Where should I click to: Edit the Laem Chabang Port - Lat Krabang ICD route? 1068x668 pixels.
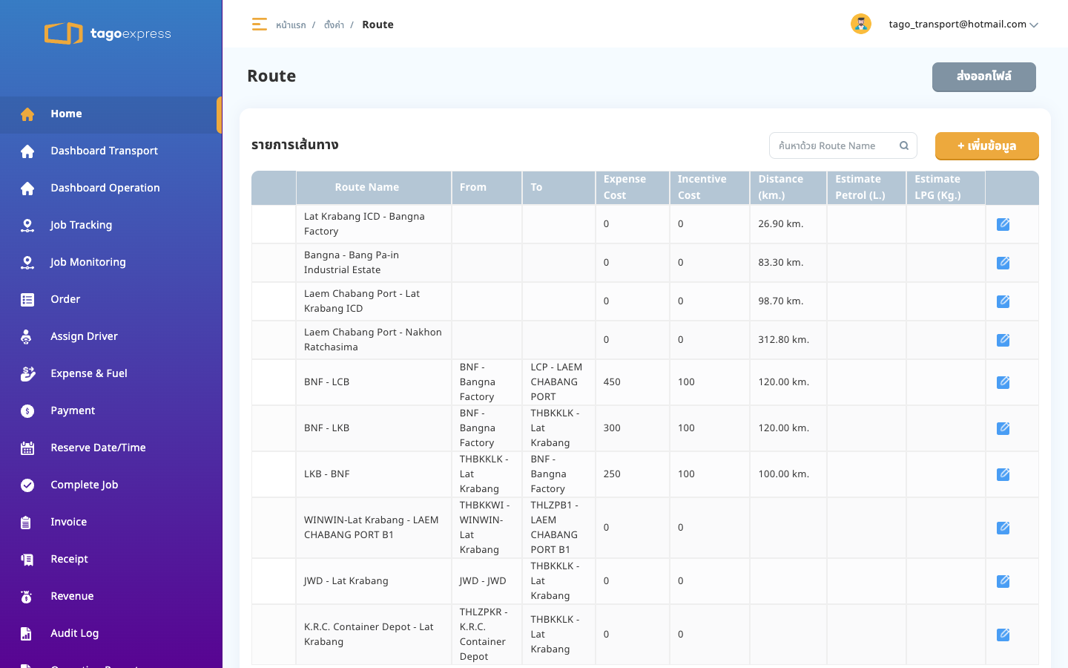[x=1003, y=301]
